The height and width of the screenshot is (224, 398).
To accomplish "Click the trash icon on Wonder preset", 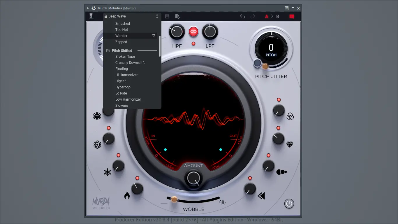I will [x=154, y=35].
